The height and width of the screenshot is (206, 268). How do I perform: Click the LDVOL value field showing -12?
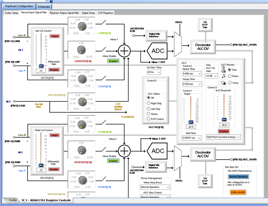(x=41, y=71)
